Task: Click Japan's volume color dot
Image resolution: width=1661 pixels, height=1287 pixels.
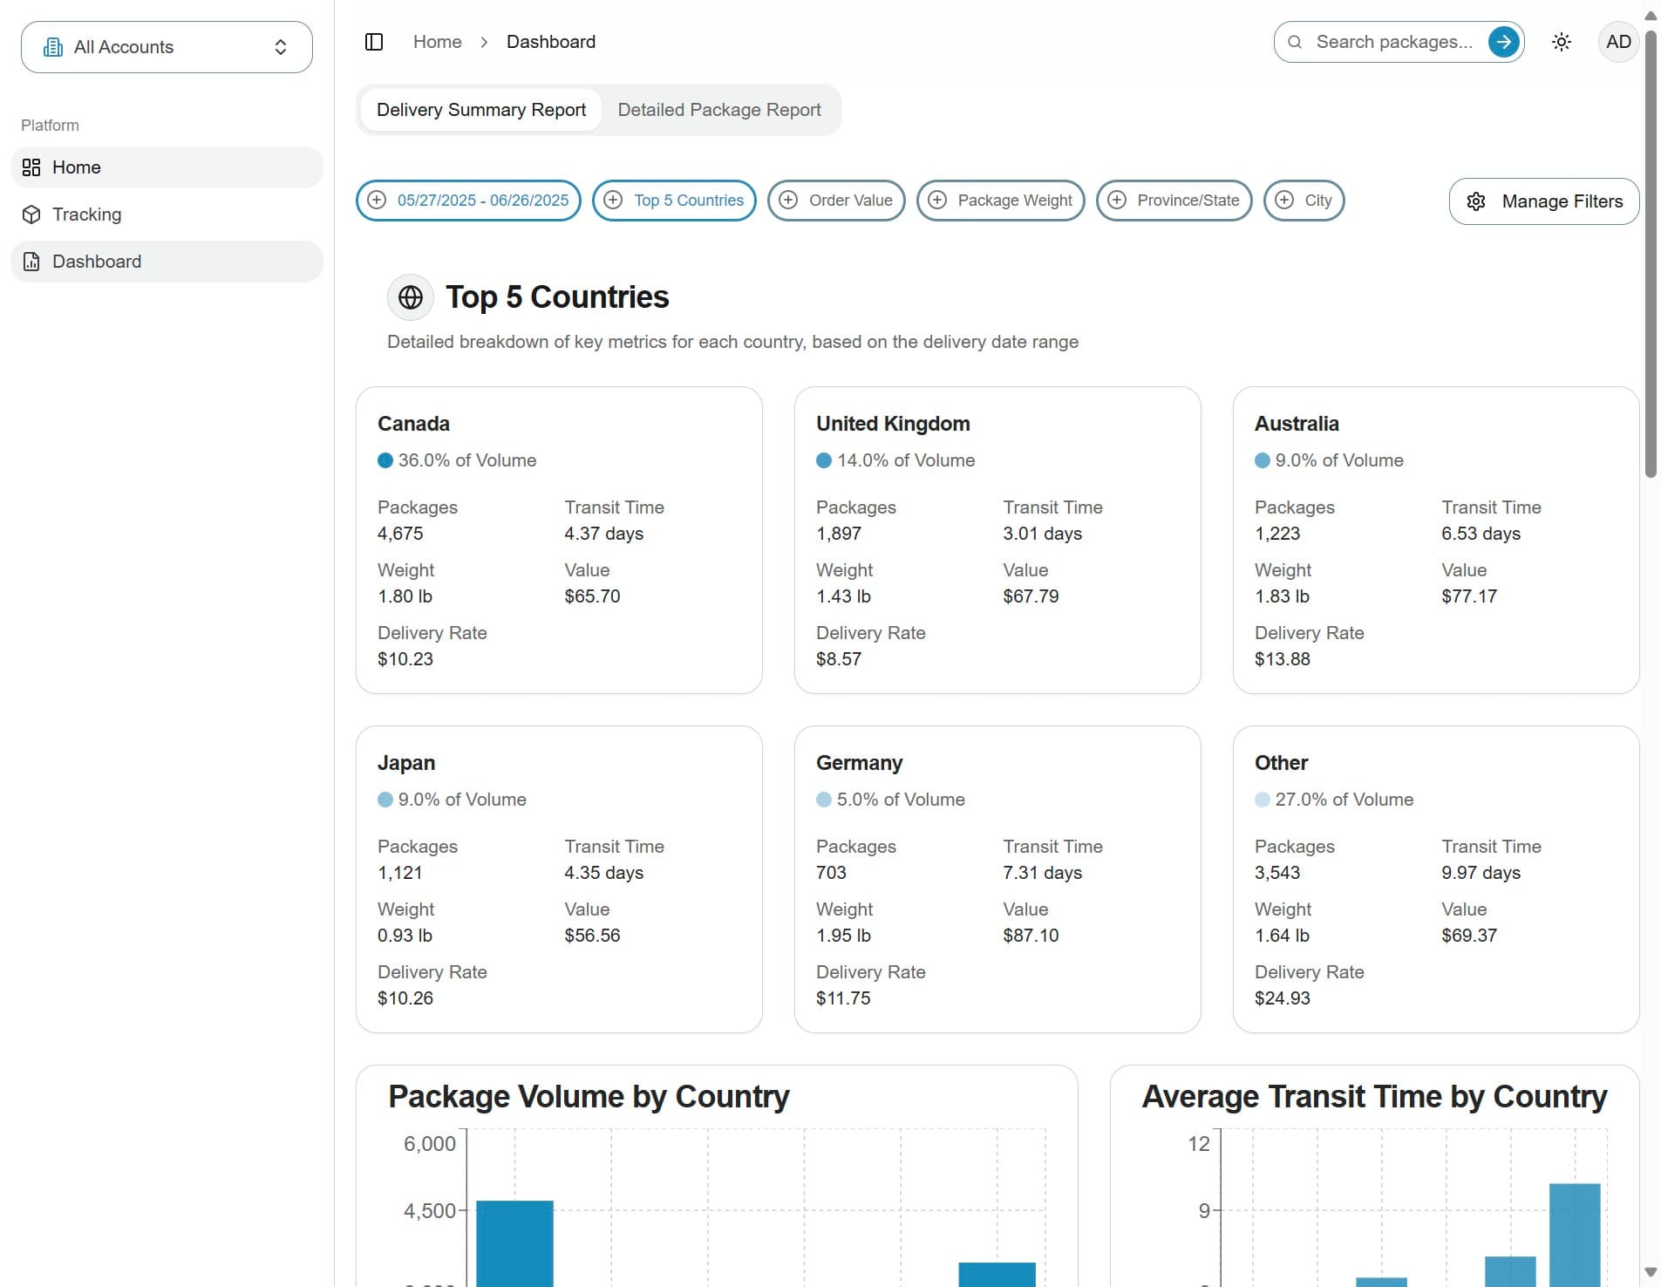Action: (x=385, y=800)
